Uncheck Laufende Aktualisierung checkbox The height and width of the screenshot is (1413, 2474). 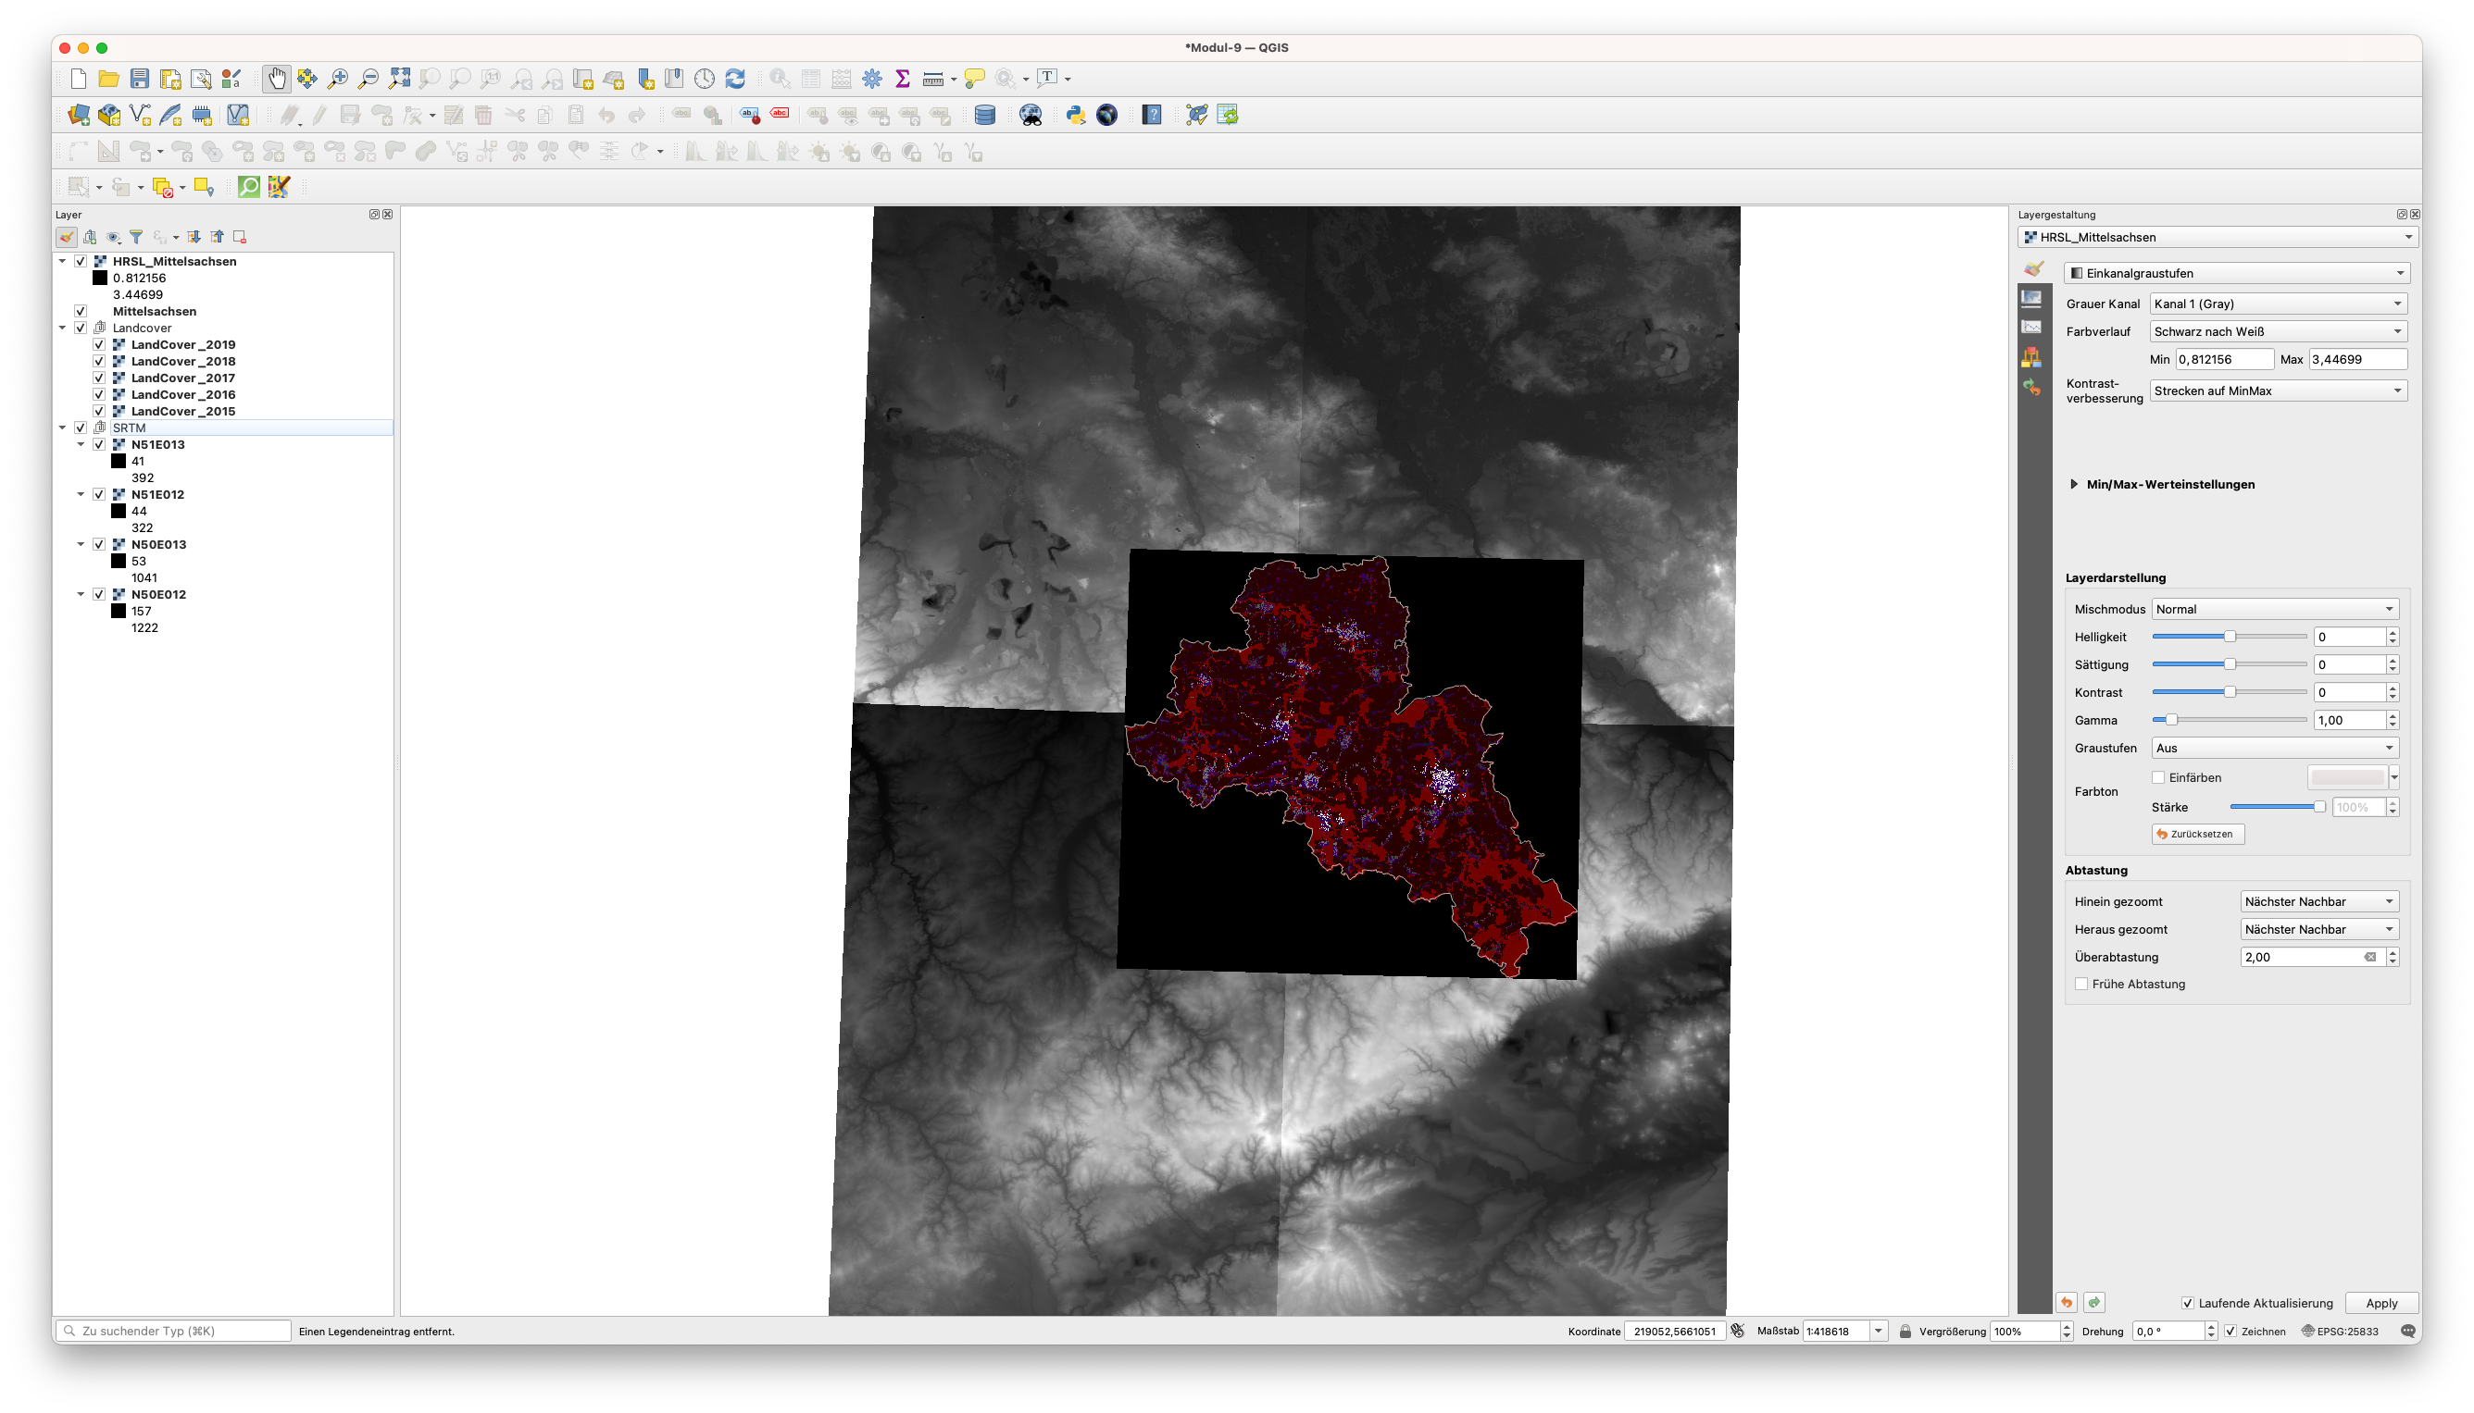pyautogui.click(x=2189, y=1305)
